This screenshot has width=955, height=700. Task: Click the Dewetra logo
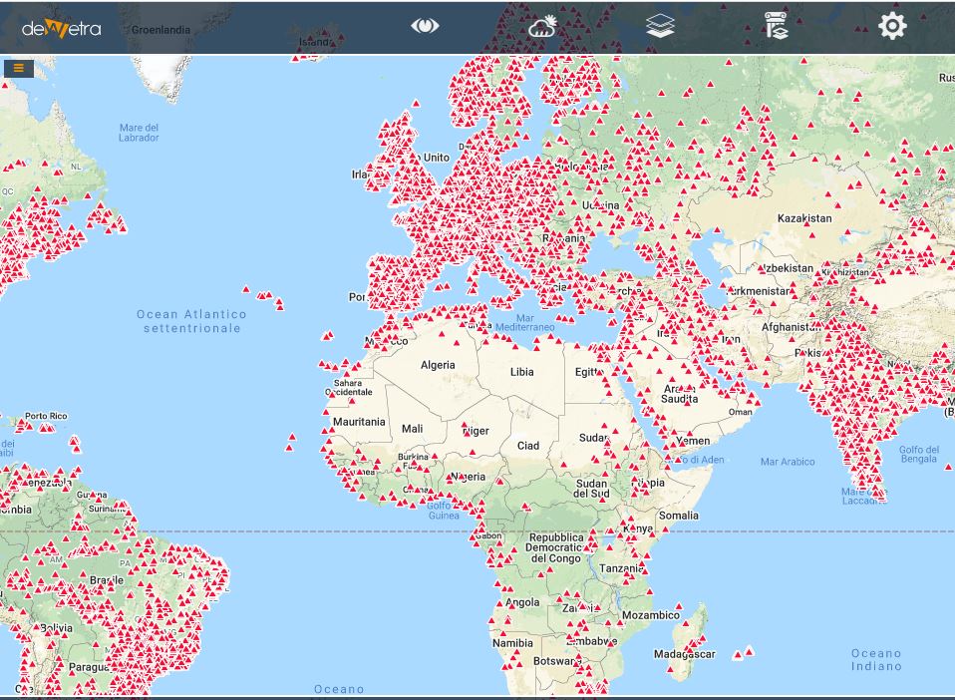tap(61, 28)
